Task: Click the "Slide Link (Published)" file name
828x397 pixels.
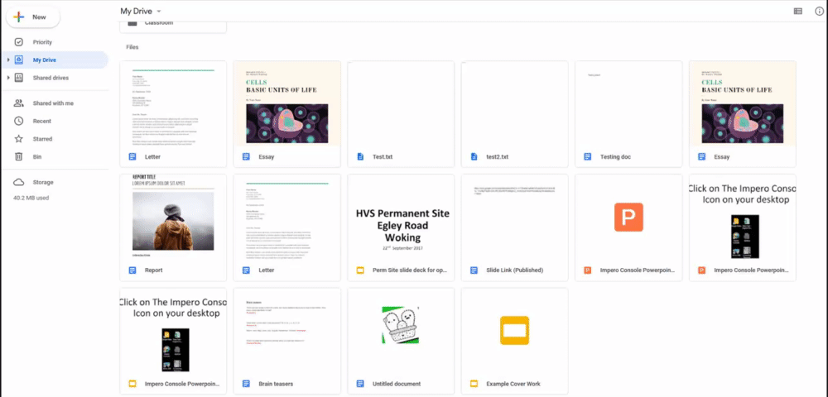Action: point(514,270)
